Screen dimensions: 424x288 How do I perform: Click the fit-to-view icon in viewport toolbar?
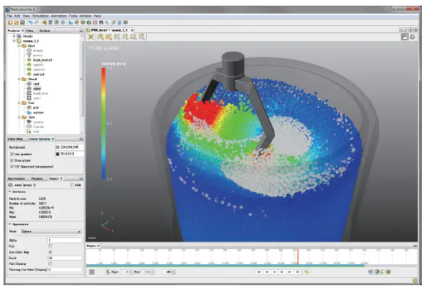(x=91, y=37)
